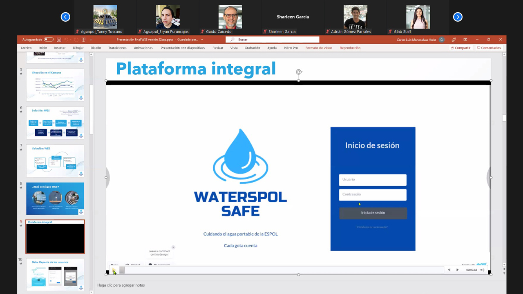Click the slide panel scroll-down arrow
This screenshot has height=294, width=523.
[x=91, y=292]
